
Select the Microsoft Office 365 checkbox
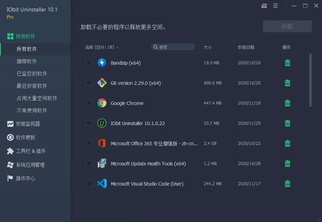(x=89, y=143)
